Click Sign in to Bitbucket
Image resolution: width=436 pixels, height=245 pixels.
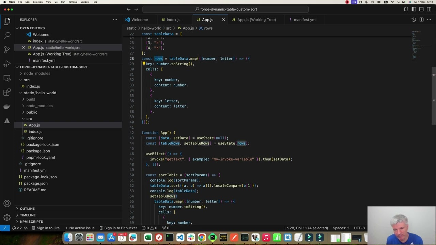pyautogui.click(x=118, y=228)
